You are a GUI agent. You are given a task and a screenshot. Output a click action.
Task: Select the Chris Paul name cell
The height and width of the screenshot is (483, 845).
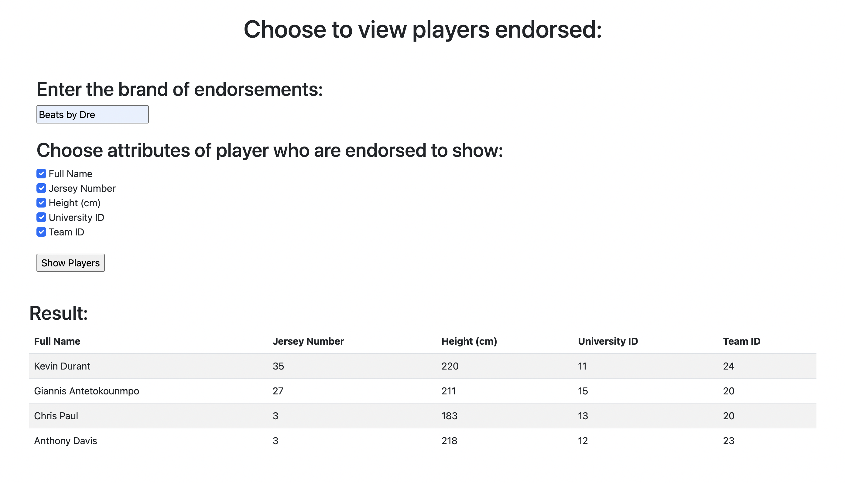click(x=56, y=416)
